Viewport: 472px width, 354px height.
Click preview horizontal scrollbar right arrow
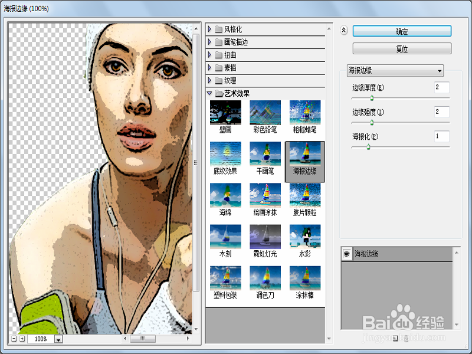coord(188,338)
